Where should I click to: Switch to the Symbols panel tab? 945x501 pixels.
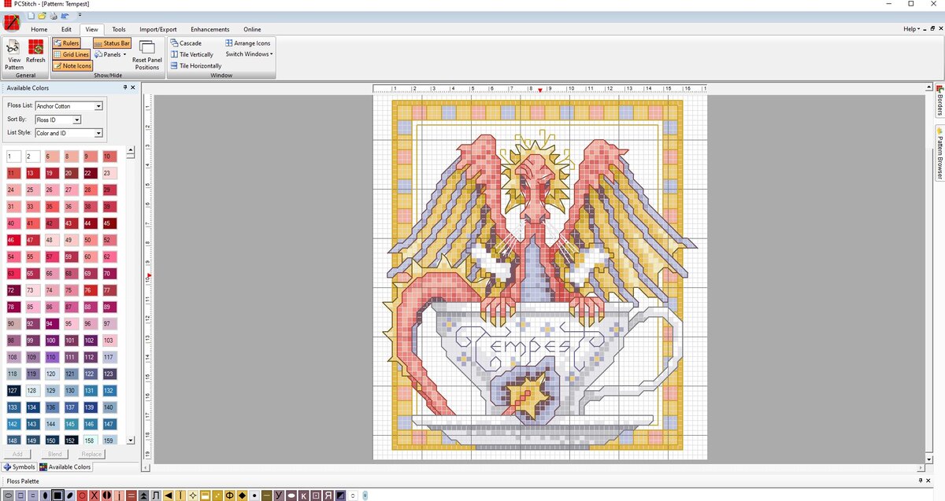[x=20, y=467]
